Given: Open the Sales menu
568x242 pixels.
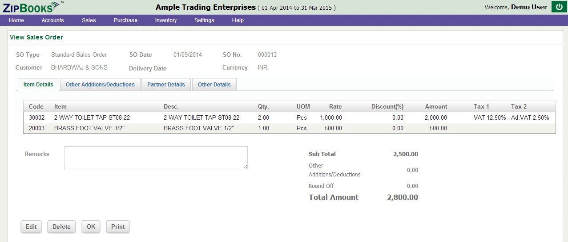Looking at the screenshot, I should pyautogui.click(x=89, y=20).
